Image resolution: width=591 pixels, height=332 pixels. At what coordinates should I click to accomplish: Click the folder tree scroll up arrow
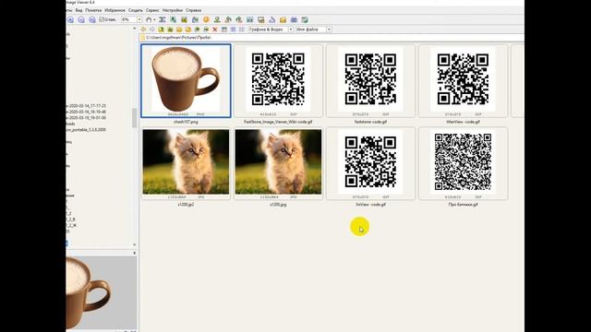[135, 29]
